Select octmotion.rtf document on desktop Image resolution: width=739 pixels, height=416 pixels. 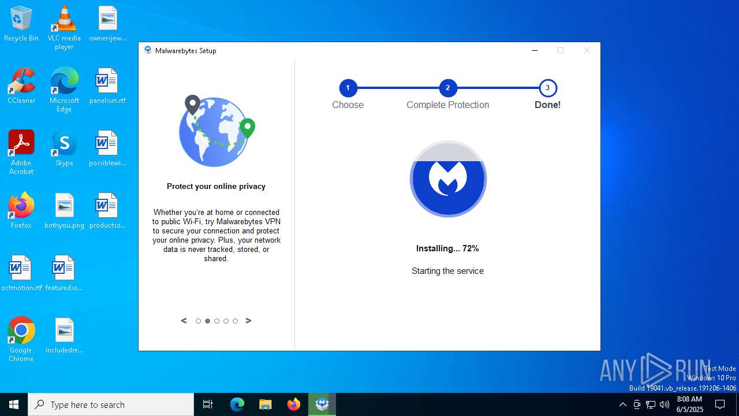point(21,274)
